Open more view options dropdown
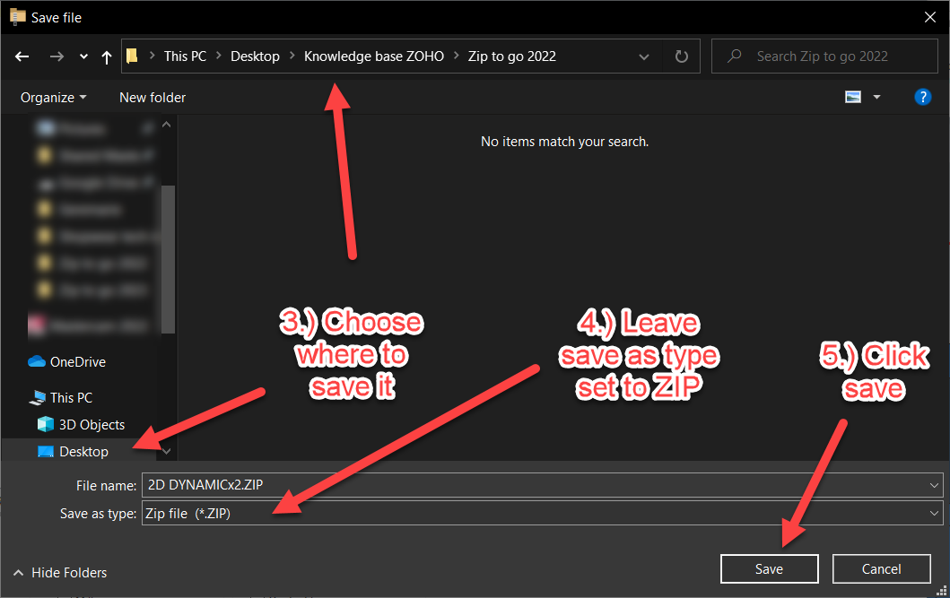The image size is (950, 598). point(876,97)
